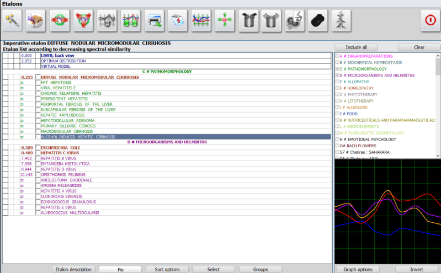Image resolution: width=441 pixels, height=273 pixels.
Task: Click the Etalon description button
Action: tap(72, 269)
